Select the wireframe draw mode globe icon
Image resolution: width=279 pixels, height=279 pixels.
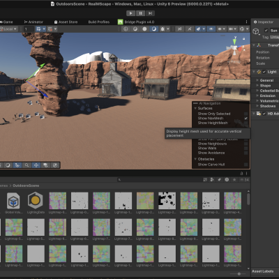126,29
